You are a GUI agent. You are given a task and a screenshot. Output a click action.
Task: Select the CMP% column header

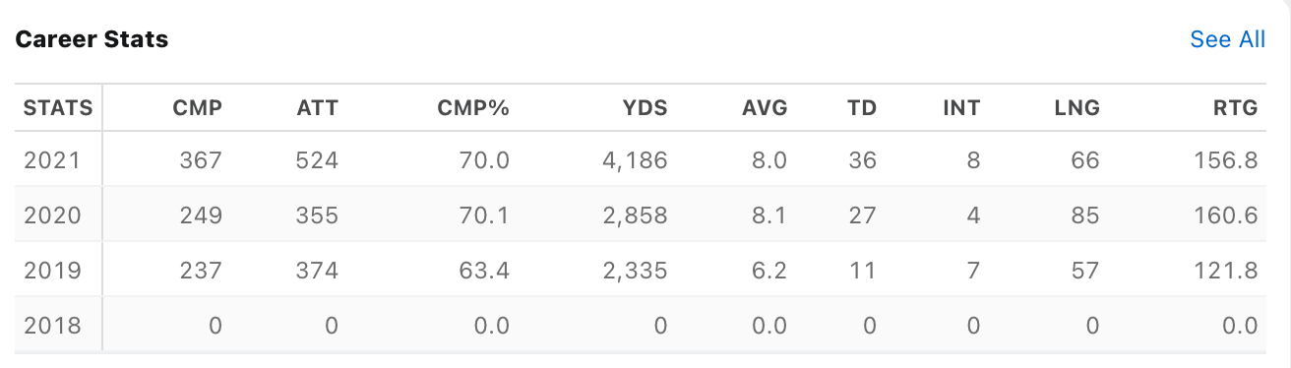(x=472, y=108)
